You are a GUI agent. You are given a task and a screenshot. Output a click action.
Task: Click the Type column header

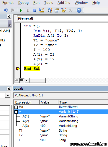83,102
